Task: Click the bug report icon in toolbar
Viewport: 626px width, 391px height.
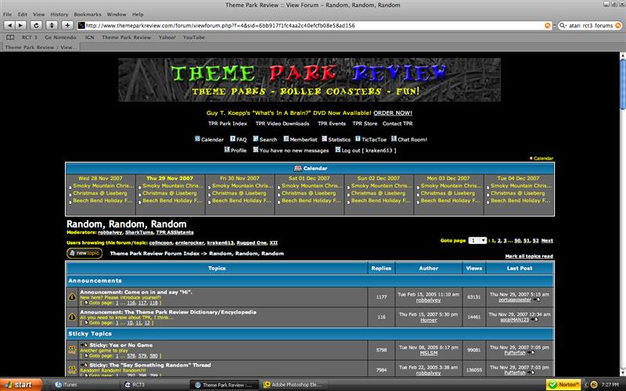Action: 52,25
